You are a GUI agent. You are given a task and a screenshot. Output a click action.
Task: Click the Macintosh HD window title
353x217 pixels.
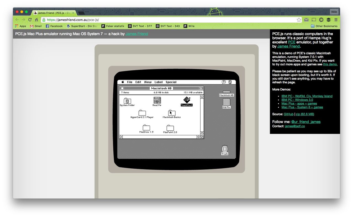161,88
